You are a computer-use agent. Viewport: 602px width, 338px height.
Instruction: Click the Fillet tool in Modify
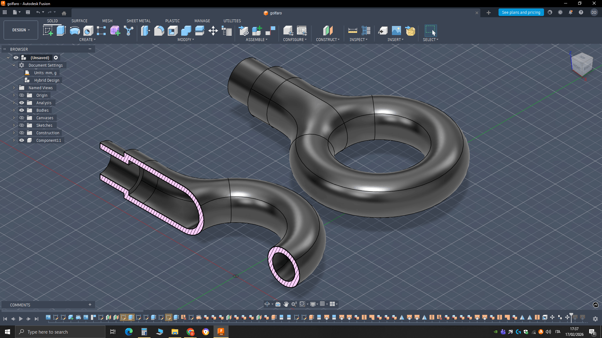pyautogui.click(x=159, y=31)
